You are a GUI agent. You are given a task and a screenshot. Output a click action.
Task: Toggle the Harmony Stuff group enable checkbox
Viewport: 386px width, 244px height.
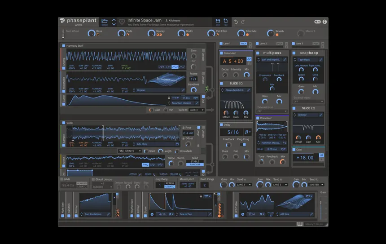click(x=64, y=46)
